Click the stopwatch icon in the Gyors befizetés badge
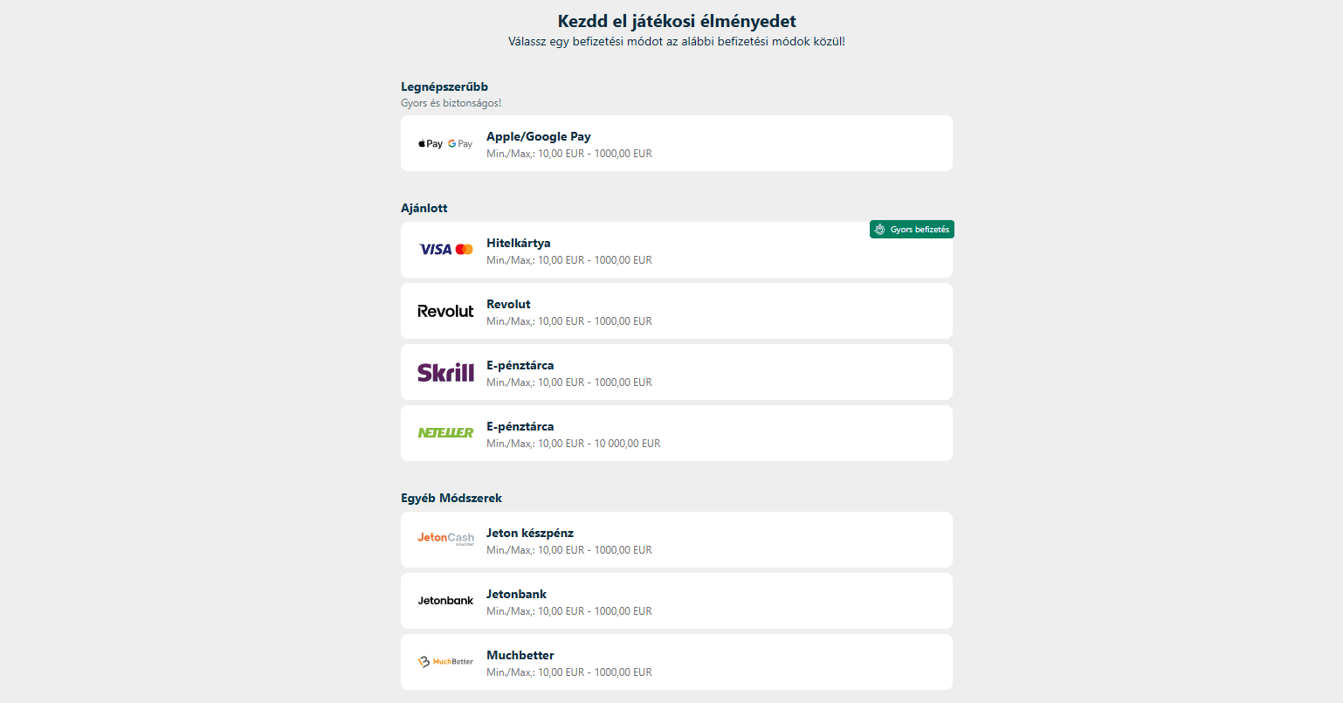Image resolution: width=1343 pixels, height=703 pixels. click(x=880, y=230)
